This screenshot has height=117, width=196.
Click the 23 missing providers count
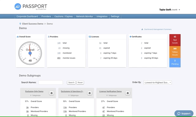click(x=59, y=48)
